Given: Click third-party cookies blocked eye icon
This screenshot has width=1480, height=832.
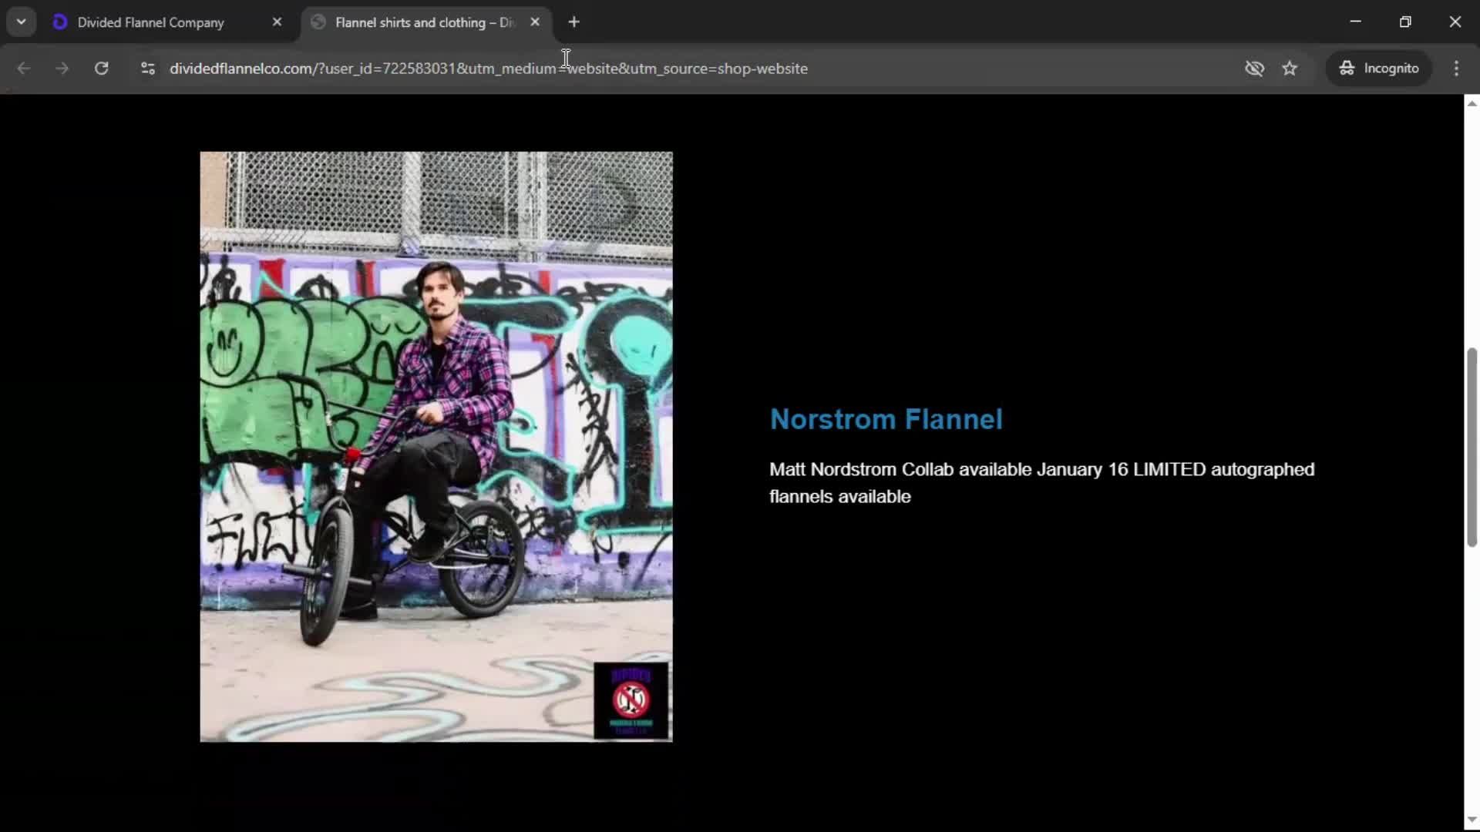Looking at the screenshot, I should point(1254,69).
